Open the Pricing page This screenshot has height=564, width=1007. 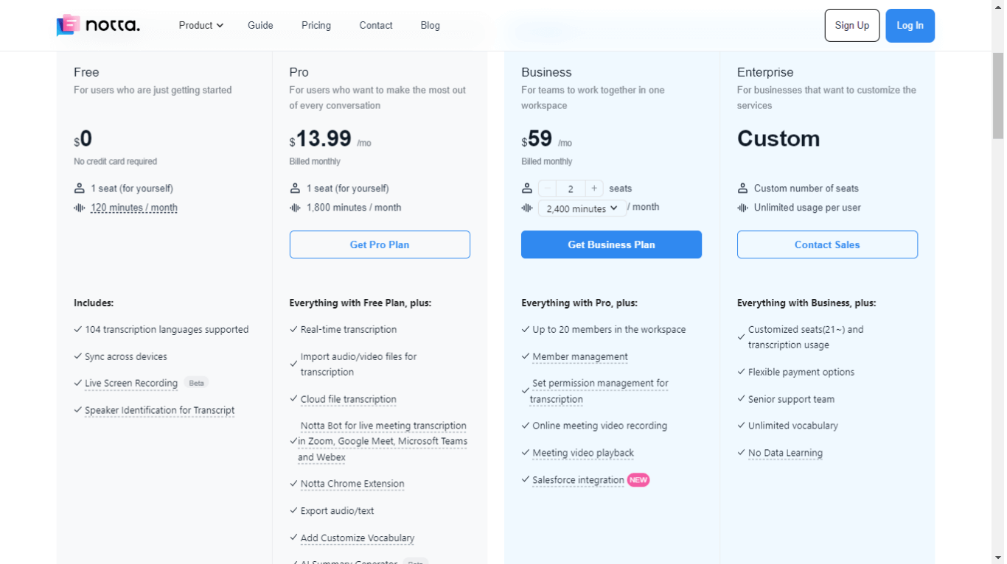pos(316,25)
